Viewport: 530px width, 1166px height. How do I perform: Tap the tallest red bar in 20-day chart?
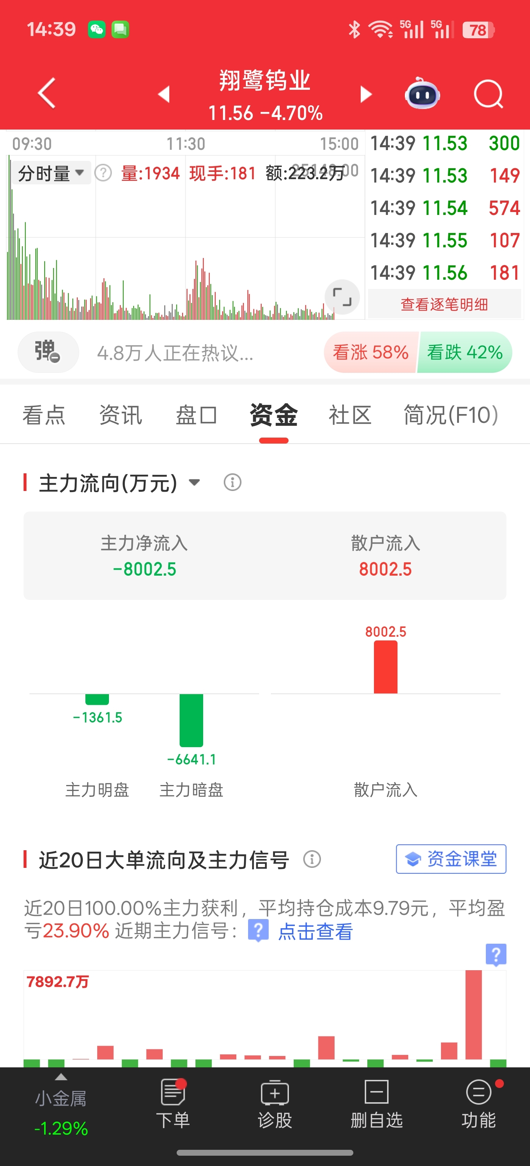point(473,1015)
